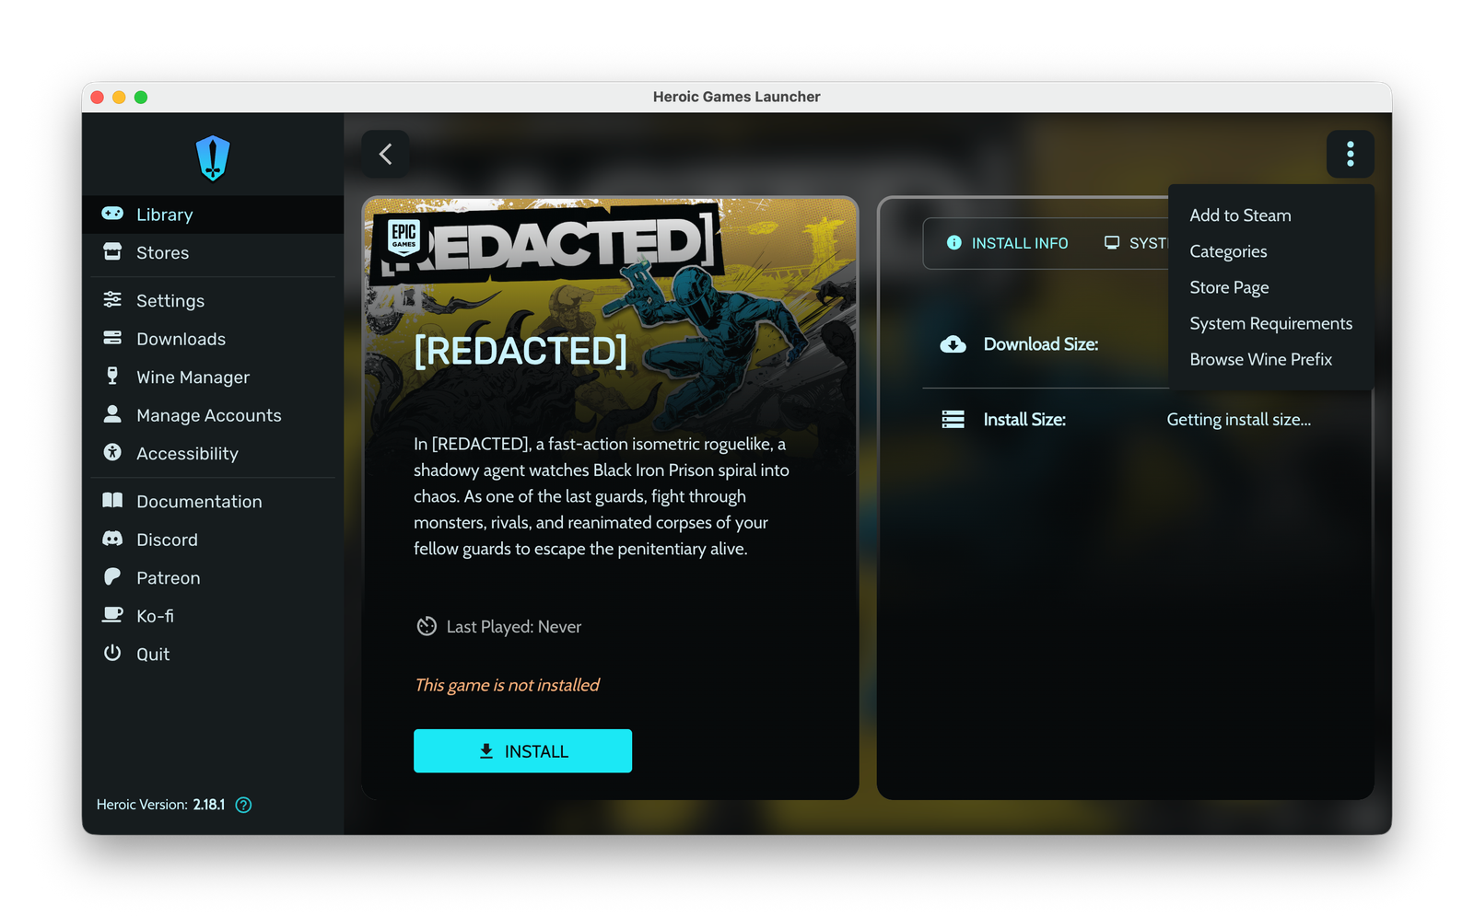Open Store Page from the menu
1474x917 pixels.
point(1229,287)
